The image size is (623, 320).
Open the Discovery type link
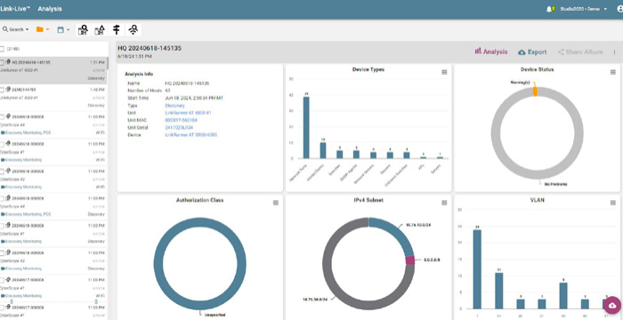click(x=174, y=106)
